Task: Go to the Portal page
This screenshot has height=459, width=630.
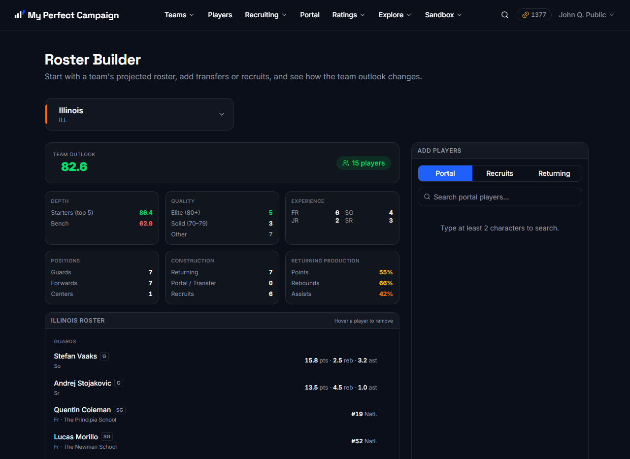Action: click(x=310, y=15)
